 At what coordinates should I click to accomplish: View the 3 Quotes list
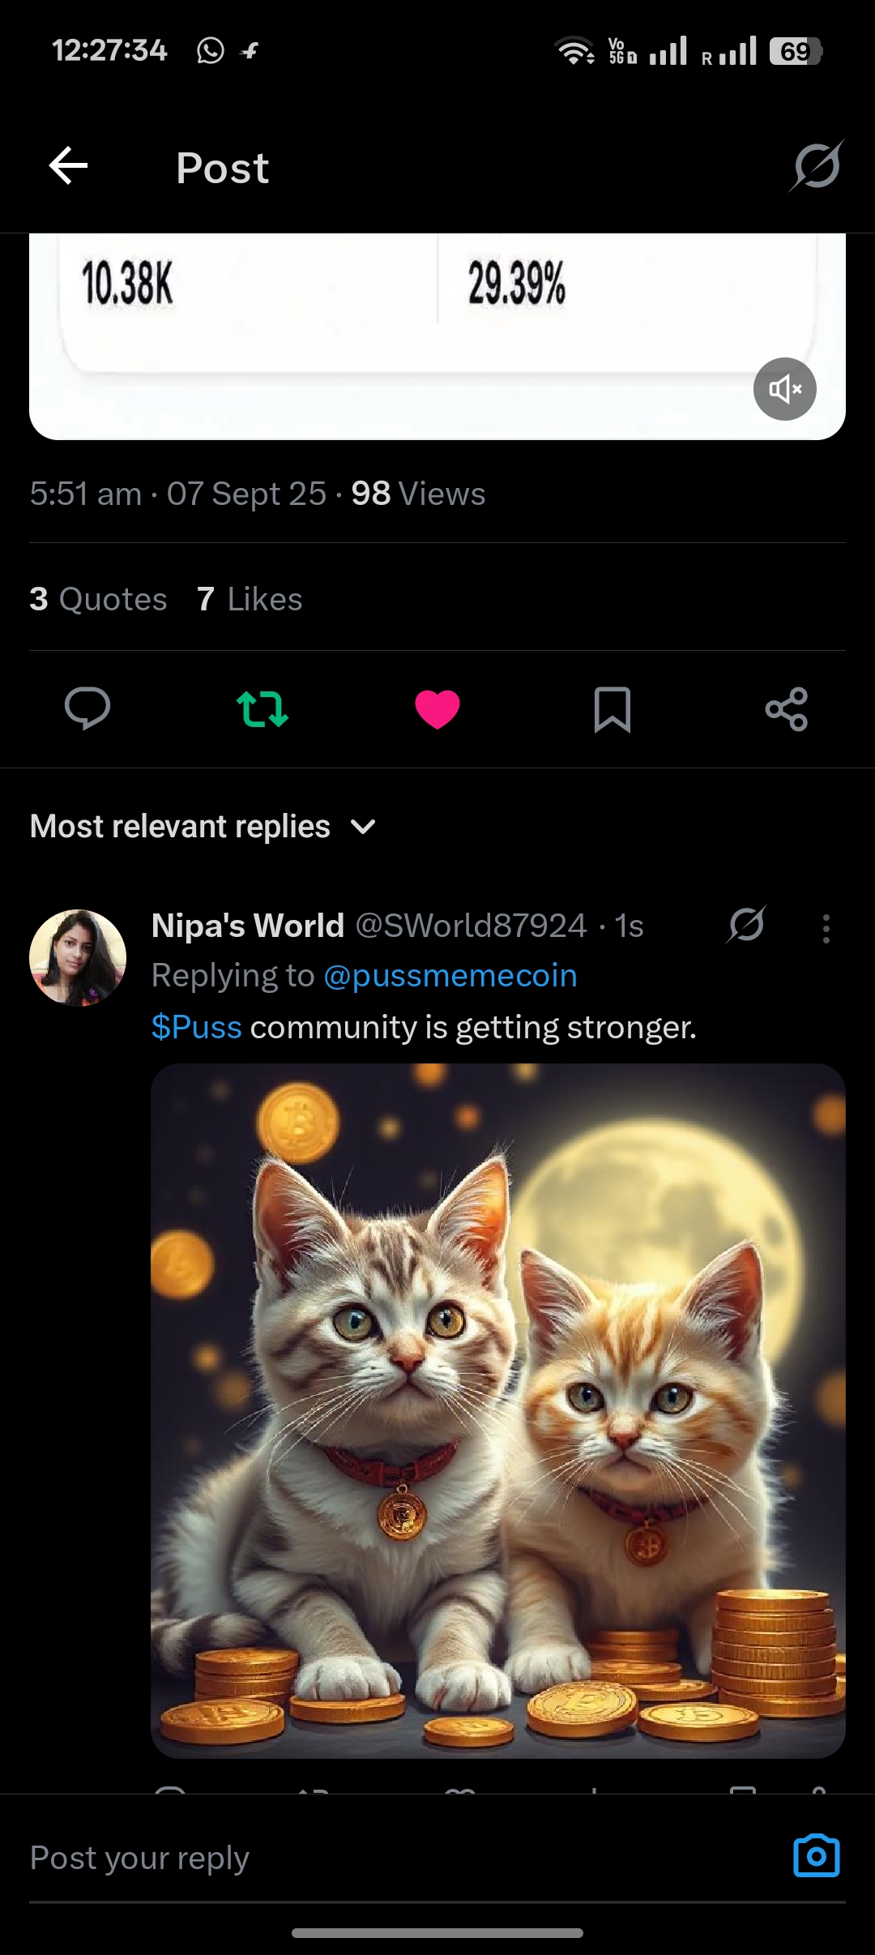[x=98, y=600]
